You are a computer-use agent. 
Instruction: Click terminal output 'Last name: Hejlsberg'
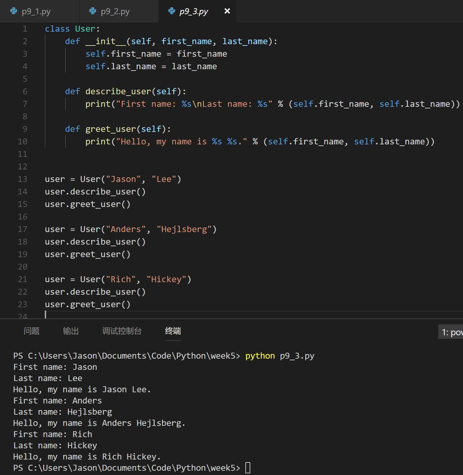click(63, 412)
